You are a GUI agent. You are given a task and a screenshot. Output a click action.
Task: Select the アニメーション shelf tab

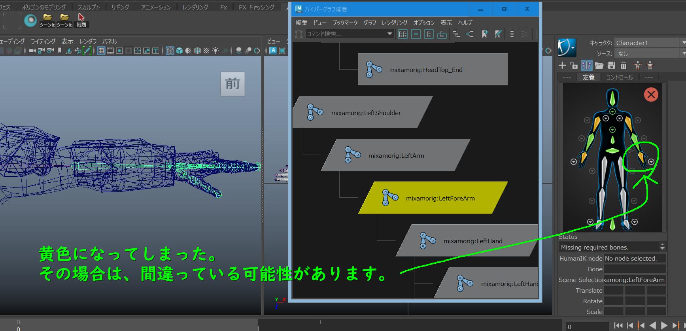[x=156, y=7]
